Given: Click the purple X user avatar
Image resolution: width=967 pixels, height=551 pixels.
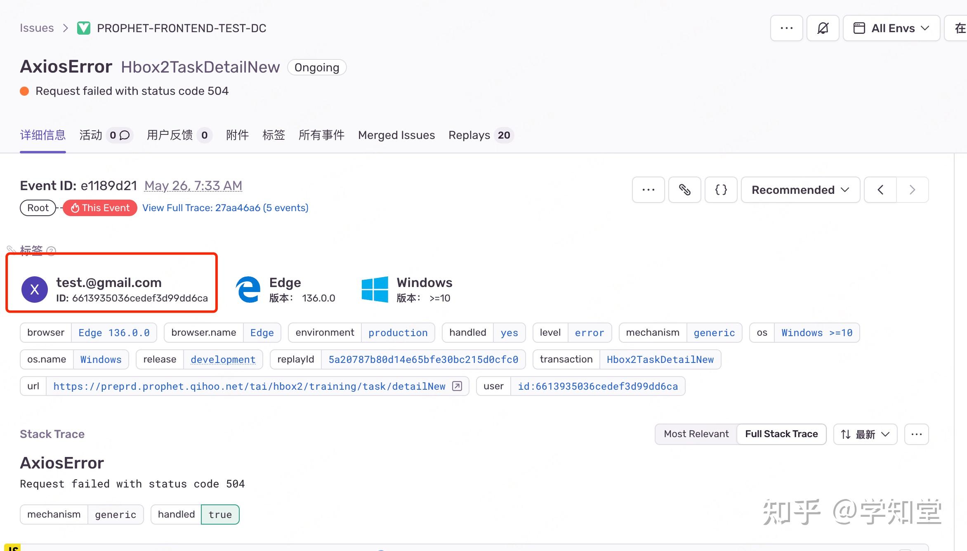Looking at the screenshot, I should pyautogui.click(x=35, y=290).
